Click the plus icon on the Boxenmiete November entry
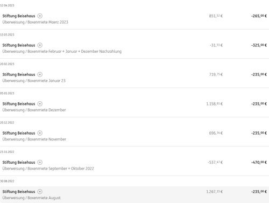The width and height of the screenshot is (269, 203). pos(40,133)
